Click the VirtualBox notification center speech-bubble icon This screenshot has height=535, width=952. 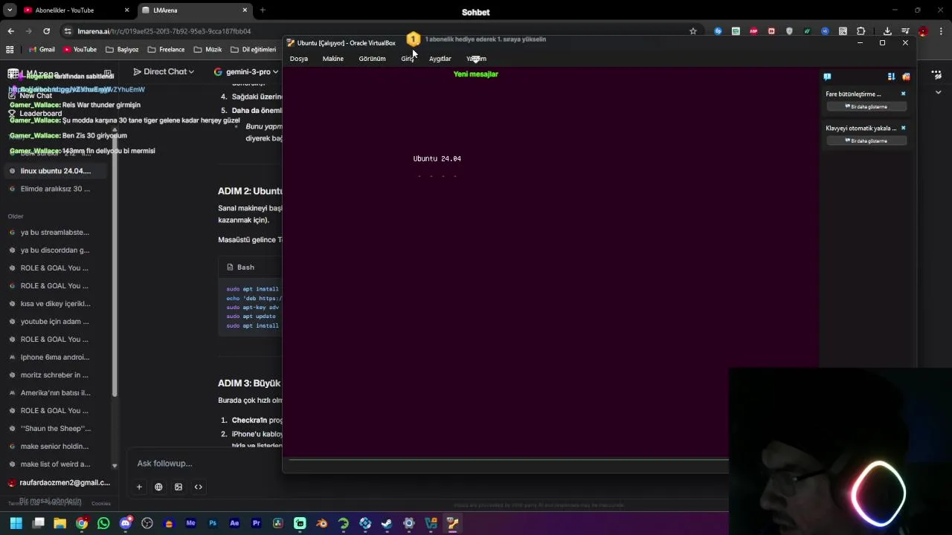coord(827,77)
